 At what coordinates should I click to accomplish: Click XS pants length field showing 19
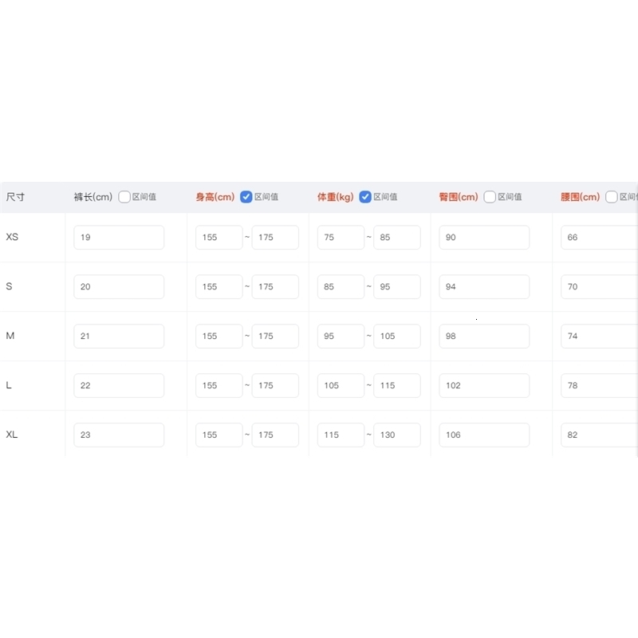119,238
